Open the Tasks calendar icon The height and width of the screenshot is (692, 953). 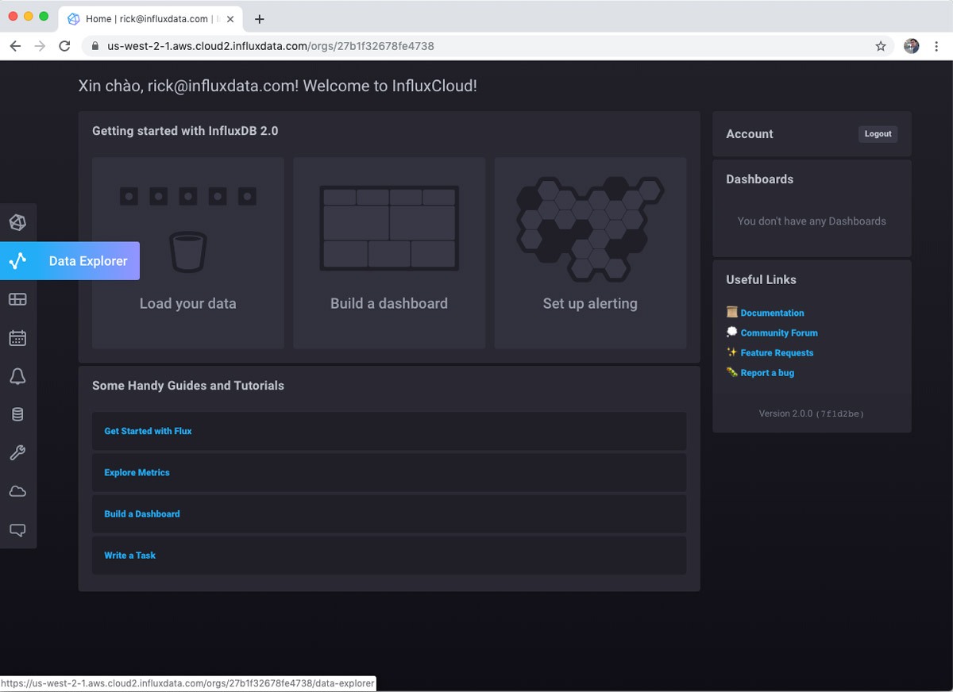coord(17,337)
